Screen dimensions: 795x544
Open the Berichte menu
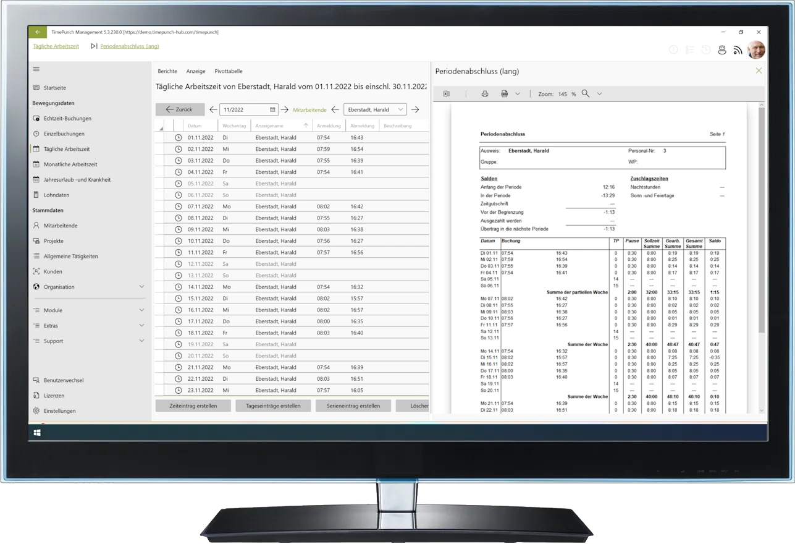167,71
